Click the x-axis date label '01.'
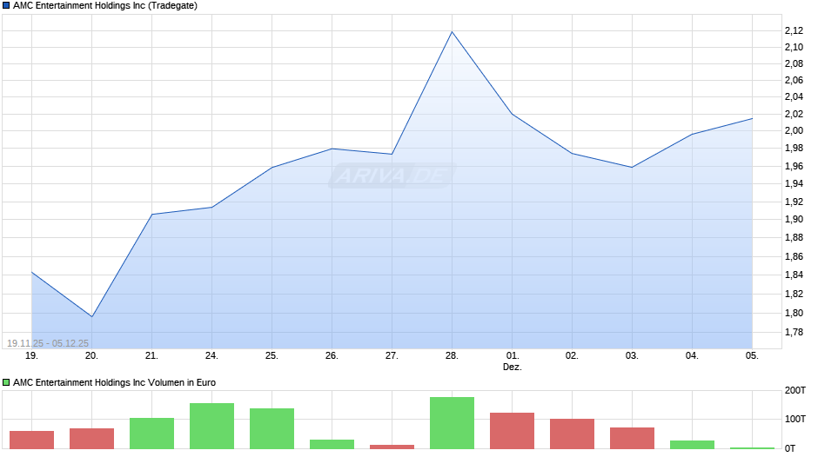This screenshot has height=457, width=818. point(513,356)
